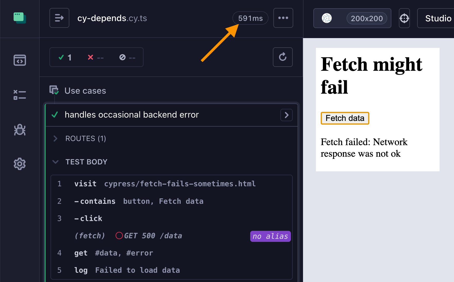
Task: Select the get #data, #error command
Action: pos(172,253)
